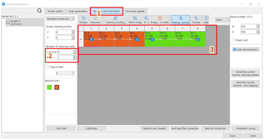Image resolution: width=266 pixels, height=140 pixels.
Task: Click the Test chart button
Action: (61, 128)
